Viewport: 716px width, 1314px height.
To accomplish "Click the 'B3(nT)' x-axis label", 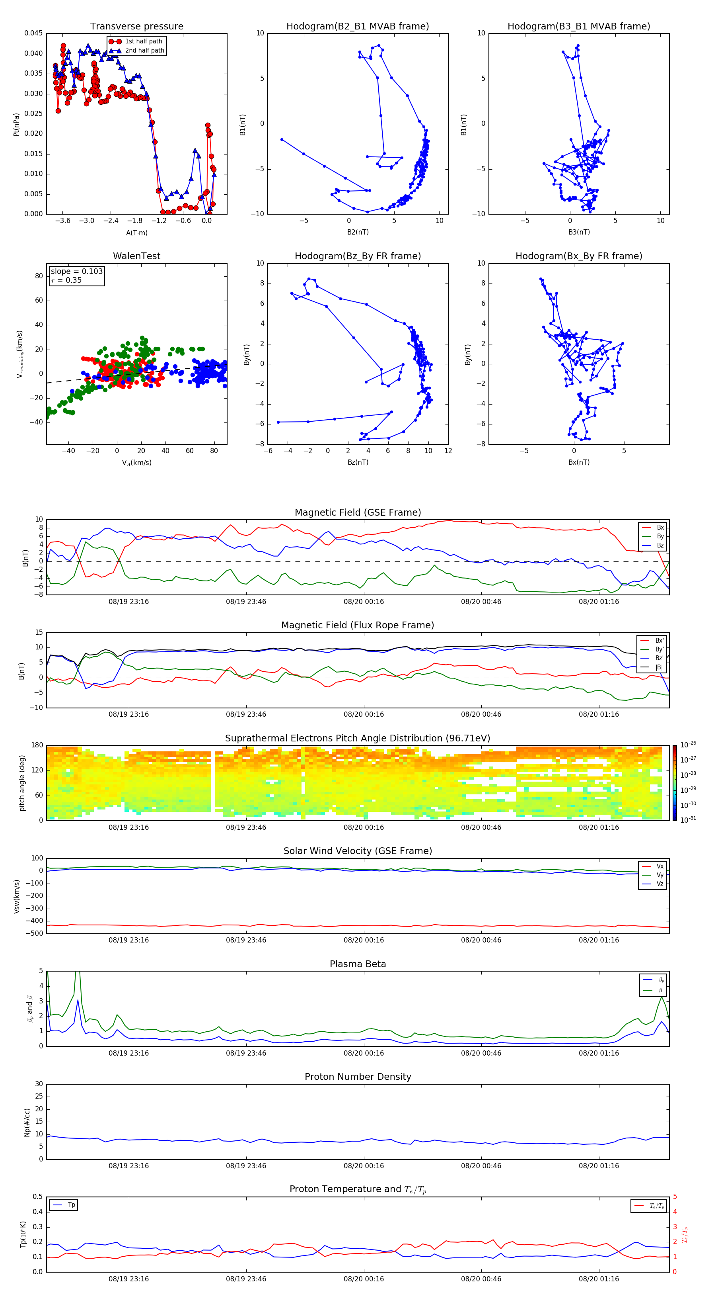I will (x=579, y=232).
